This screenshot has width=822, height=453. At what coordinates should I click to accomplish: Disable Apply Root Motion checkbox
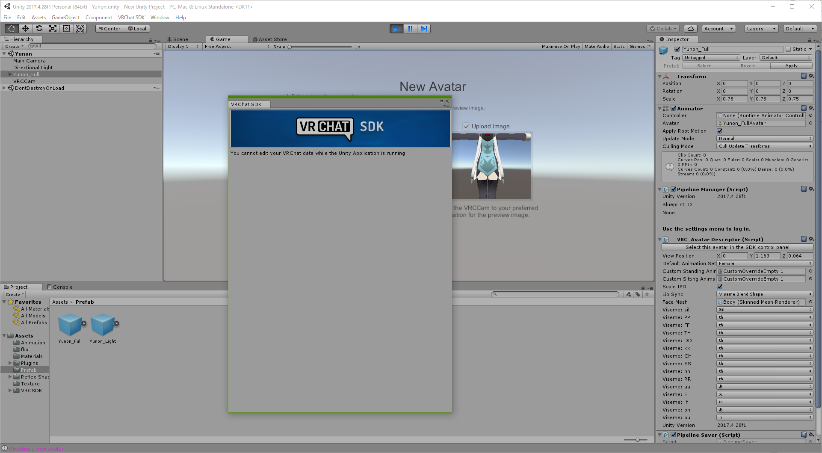pyautogui.click(x=719, y=131)
